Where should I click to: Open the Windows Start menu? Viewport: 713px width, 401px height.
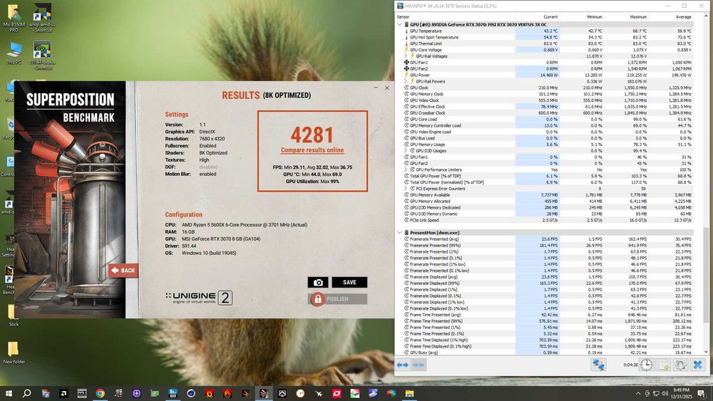click(9, 393)
